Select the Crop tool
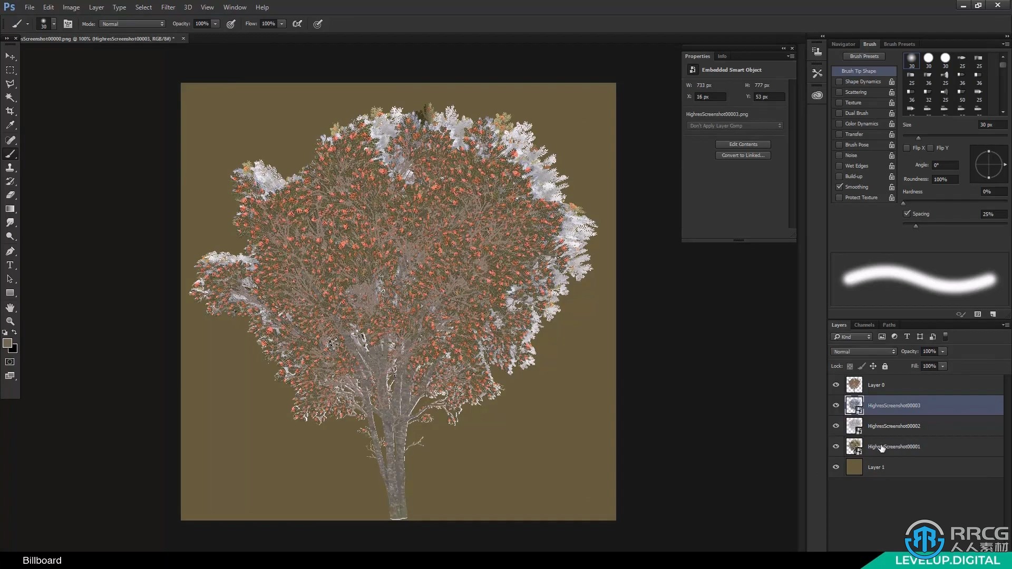This screenshot has width=1012, height=569. [x=9, y=111]
